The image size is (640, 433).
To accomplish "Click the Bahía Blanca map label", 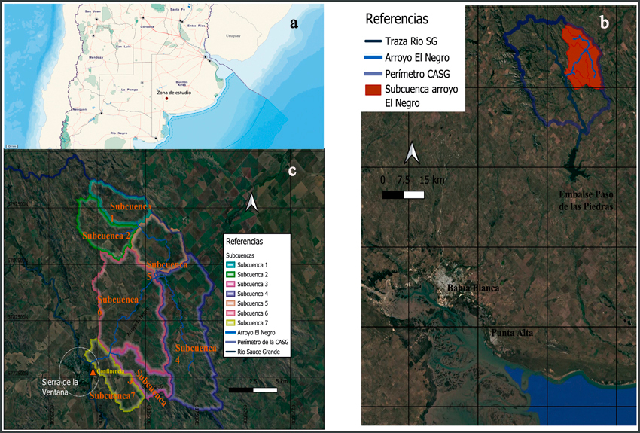I will [473, 289].
